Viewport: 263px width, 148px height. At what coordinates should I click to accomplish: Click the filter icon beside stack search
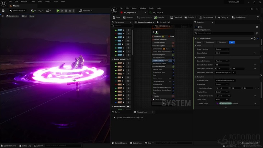(257, 33)
